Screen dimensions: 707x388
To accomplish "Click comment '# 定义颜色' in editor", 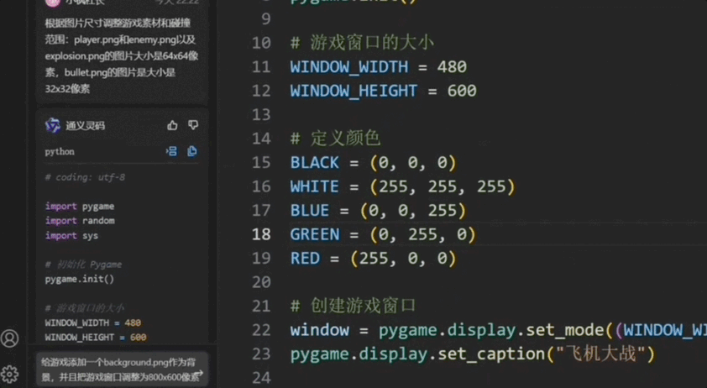I will click(336, 139).
